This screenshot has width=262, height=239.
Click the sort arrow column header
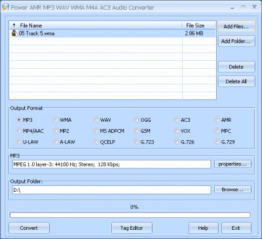14,26
